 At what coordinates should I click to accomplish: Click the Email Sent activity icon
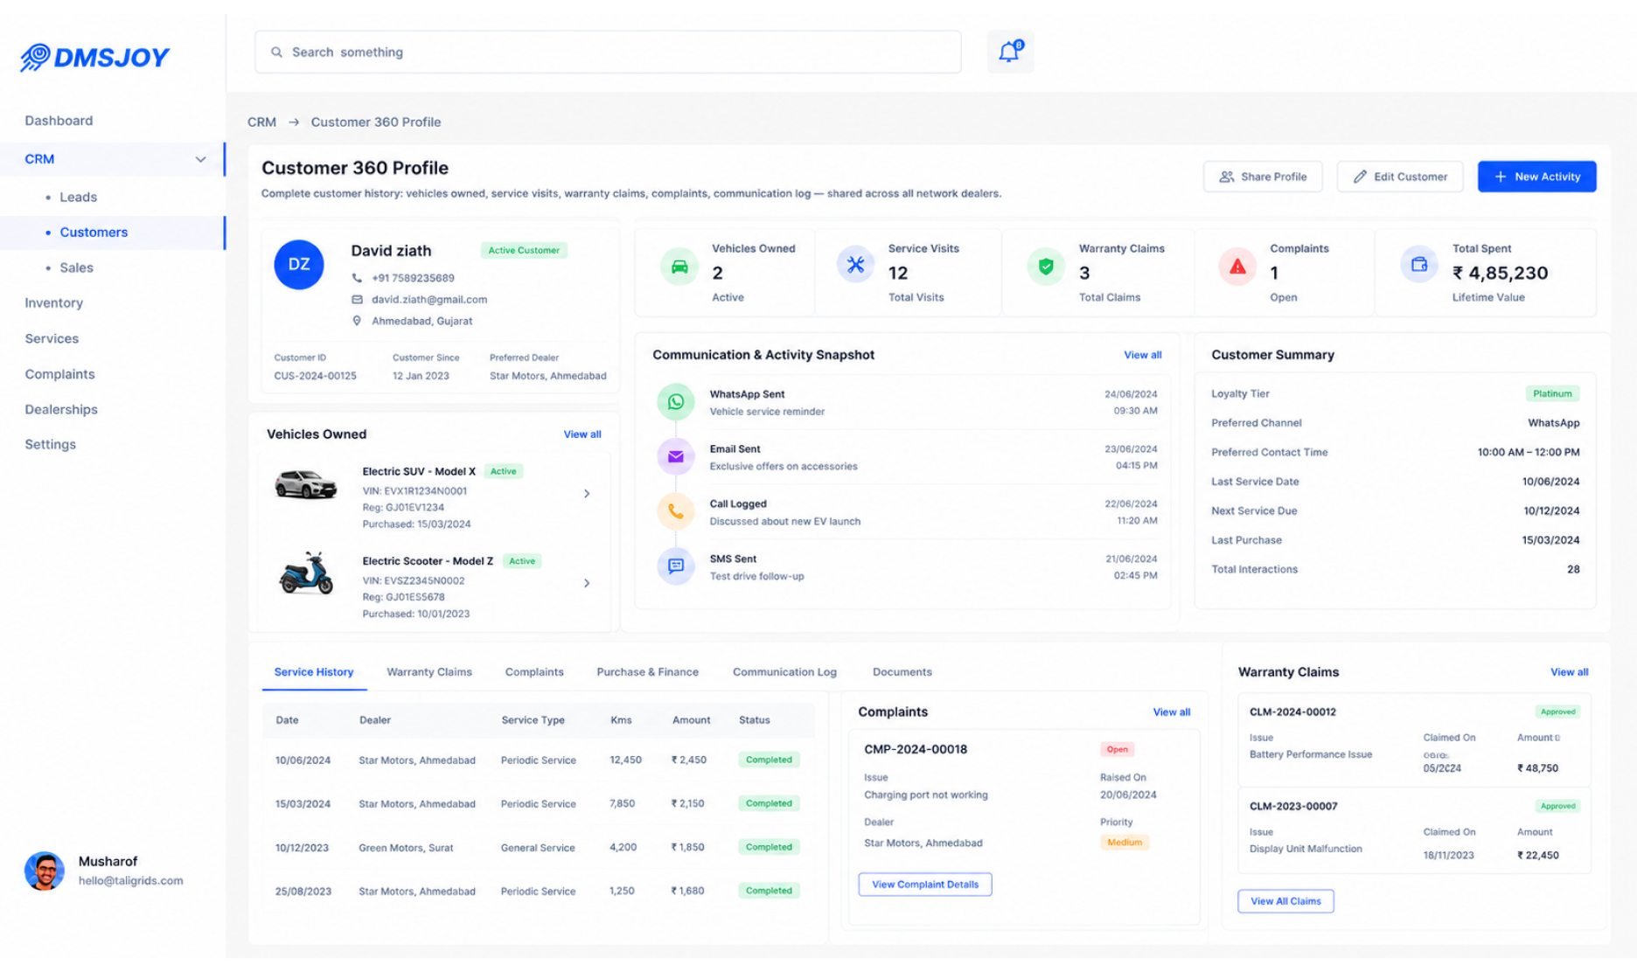pos(676,456)
